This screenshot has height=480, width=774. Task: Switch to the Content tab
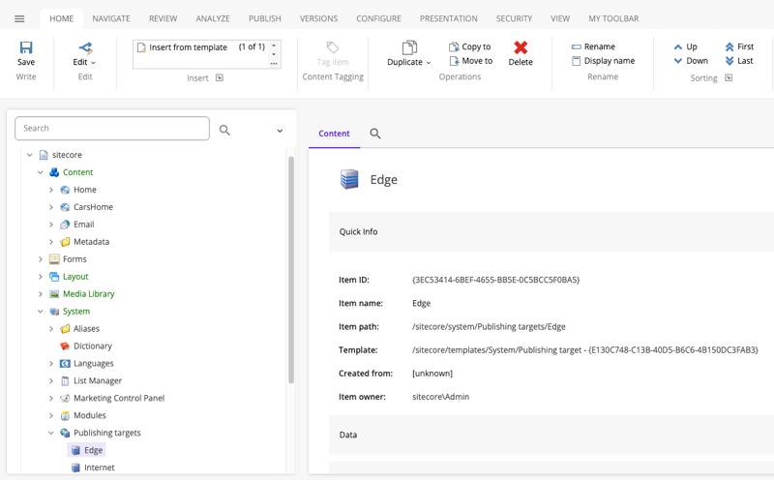click(x=334, y=134)
